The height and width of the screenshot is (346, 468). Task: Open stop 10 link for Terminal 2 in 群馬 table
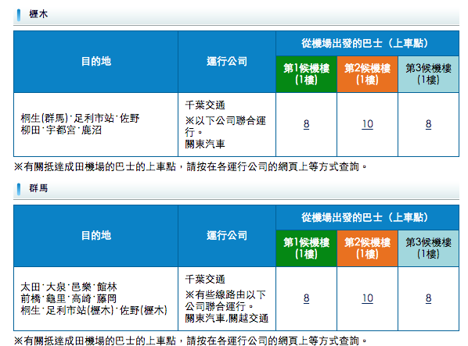coord(367,298)
